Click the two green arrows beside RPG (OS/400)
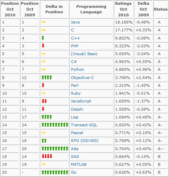This screenshot has width=169, height=177. pyautogui.click(x=44, y=141)
